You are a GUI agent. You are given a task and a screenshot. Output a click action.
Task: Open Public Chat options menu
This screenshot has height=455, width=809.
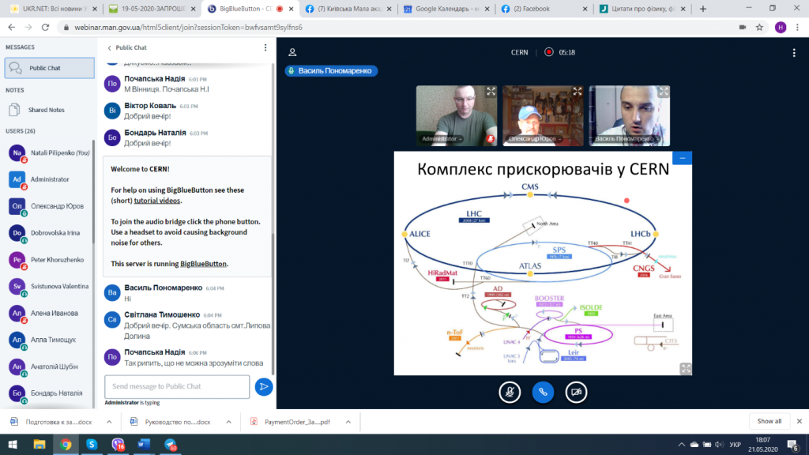265,47
